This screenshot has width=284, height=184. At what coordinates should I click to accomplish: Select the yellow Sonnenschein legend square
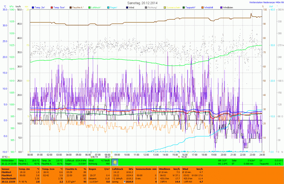coord(165,7)
